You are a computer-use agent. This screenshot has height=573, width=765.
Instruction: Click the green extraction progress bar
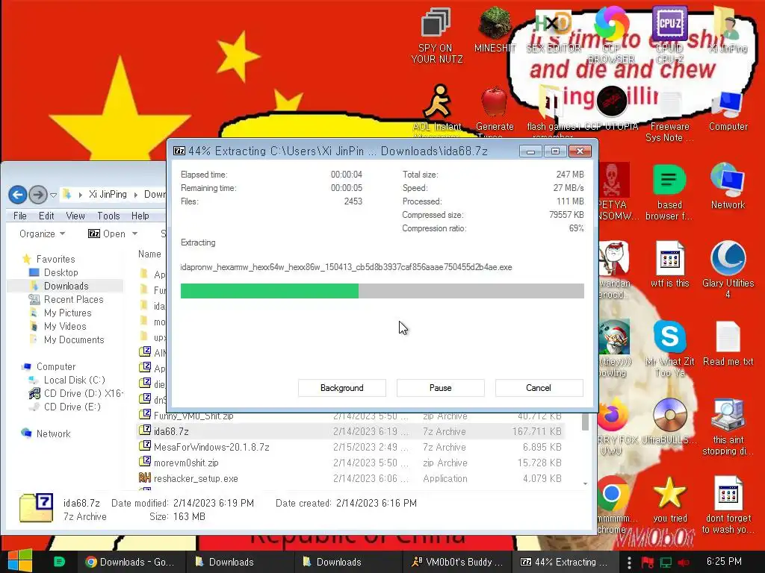click(x=382, y=291)
